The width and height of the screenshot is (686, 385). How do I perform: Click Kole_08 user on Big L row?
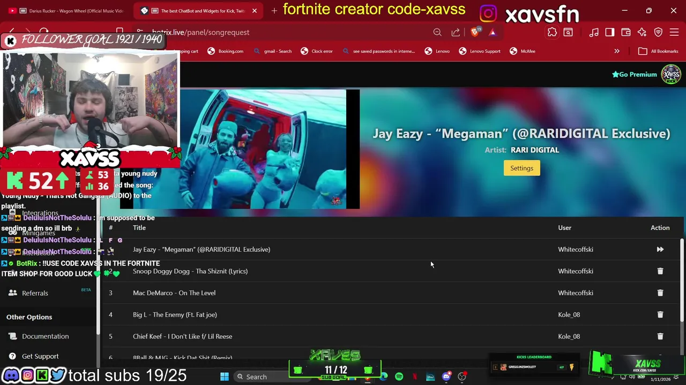tap(569, 315)
